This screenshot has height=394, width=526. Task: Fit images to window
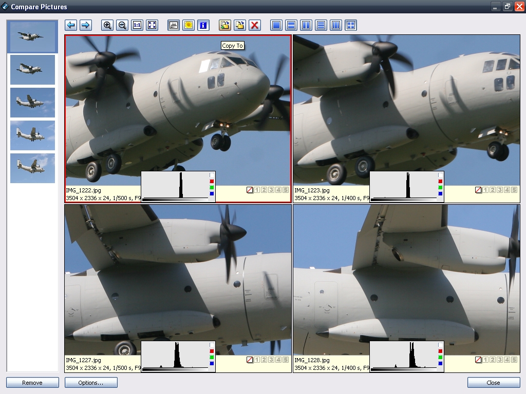coord(152,25)
